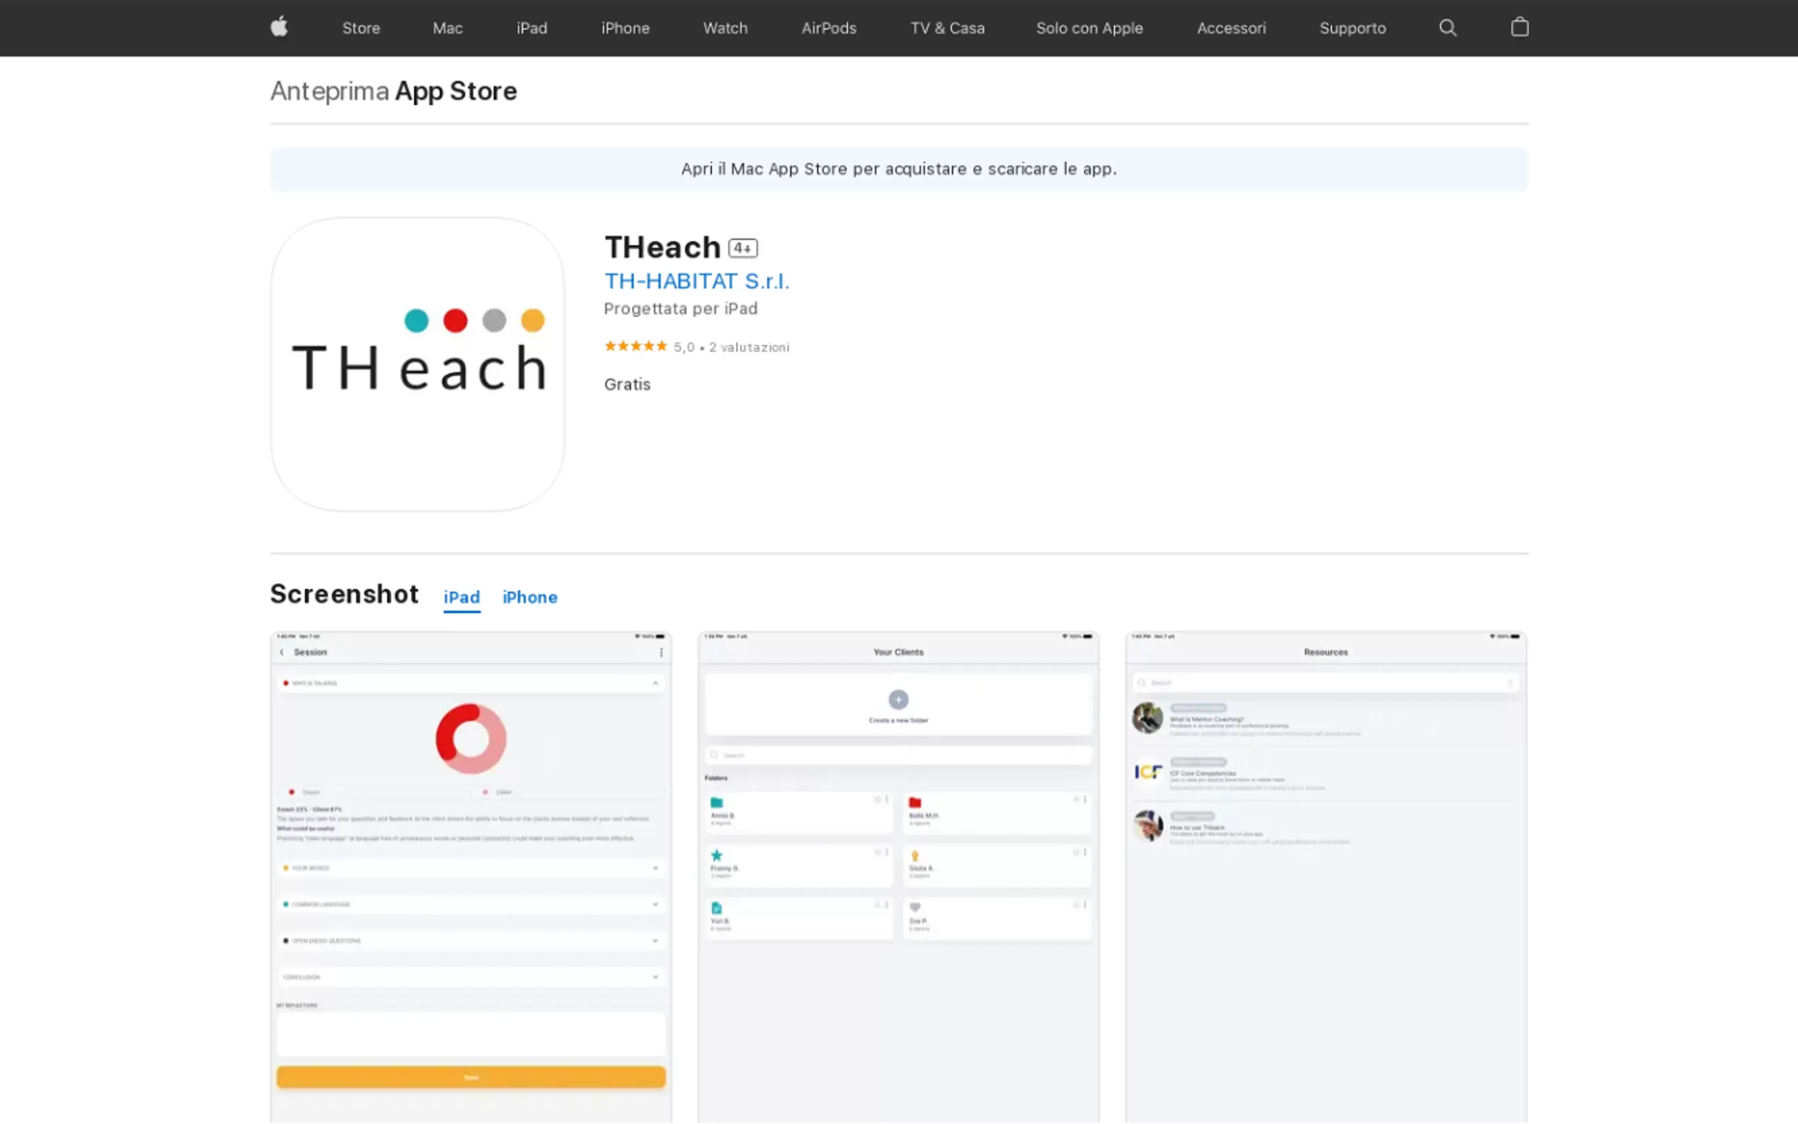Open the AirPods menu item

pyautogui.click(x=829, y=28)
